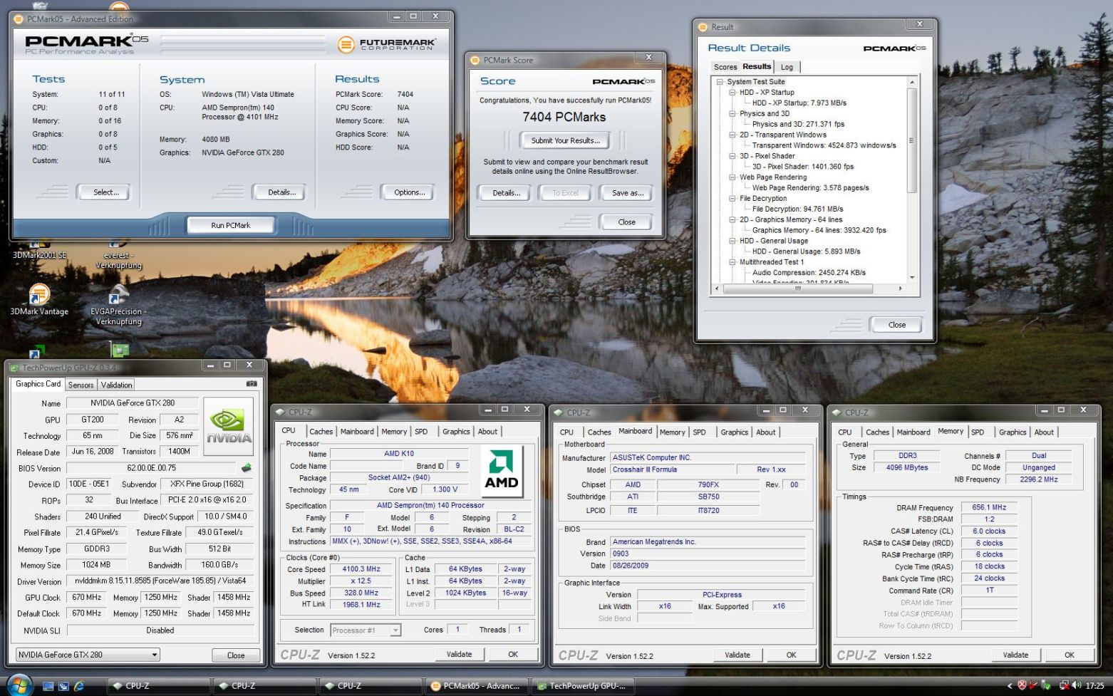The width and height of the screenshot is (1113, 696).
Task: Click the PCMark05 window title icon
Action: [19, 19]
